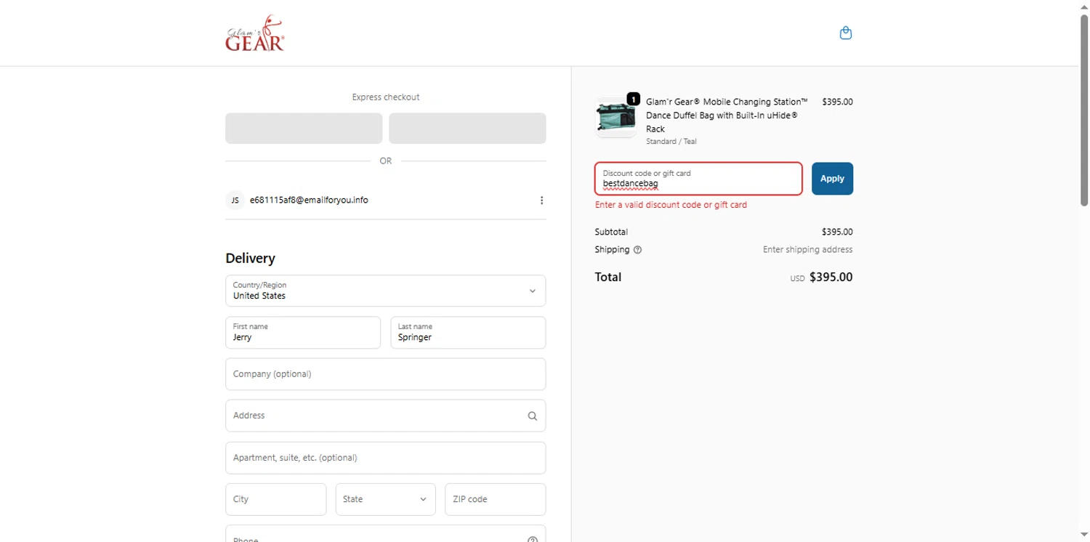Image resolution: width=1090 pixels, height=542 pixels.
Task: Click the Apartment, suite, etc. field
Action: (x=386, y=458)
